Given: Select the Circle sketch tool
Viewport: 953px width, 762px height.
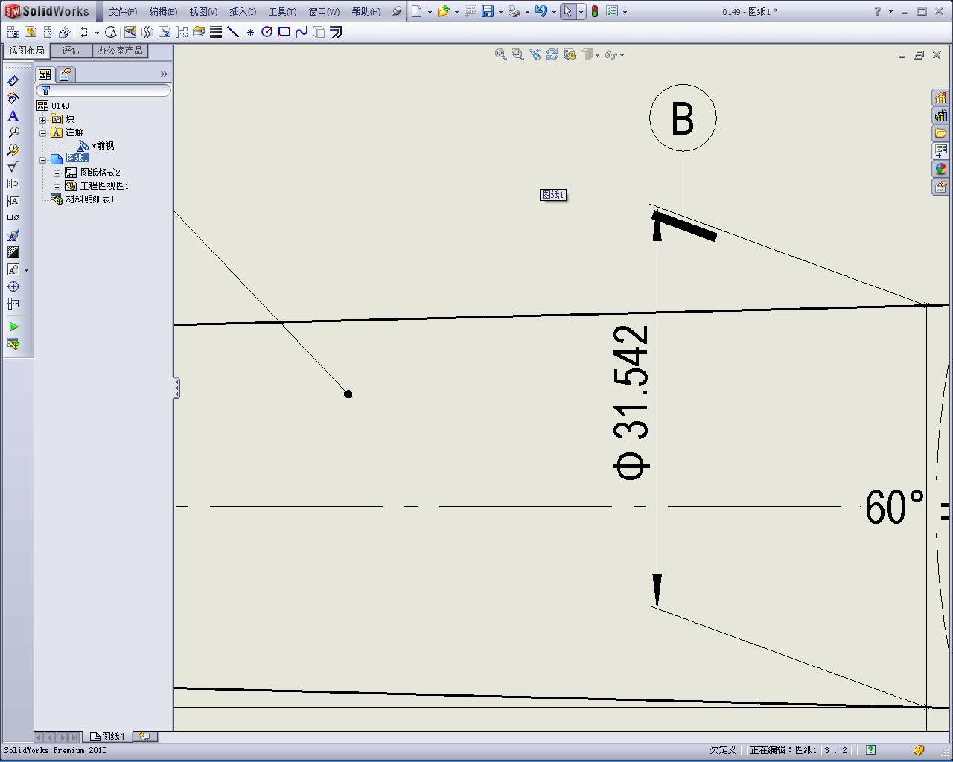Looking at the screenshot, I should pyautogui.click(x=267, y=32).
